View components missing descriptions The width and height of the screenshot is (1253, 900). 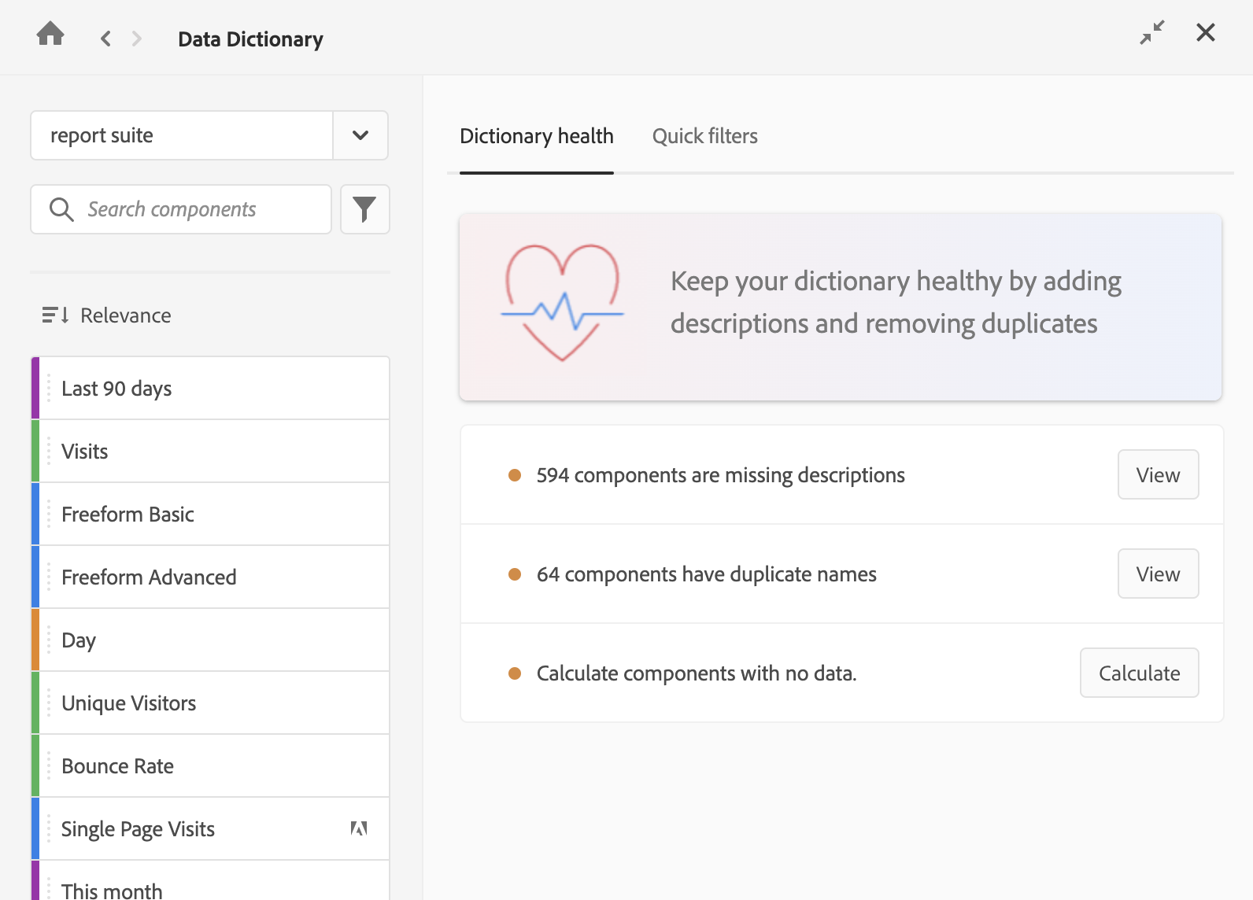tap(1158, 474)
